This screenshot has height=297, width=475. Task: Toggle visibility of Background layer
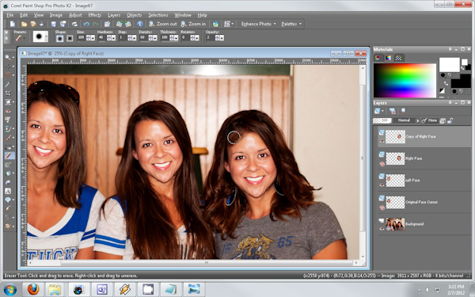pos(382,229)
